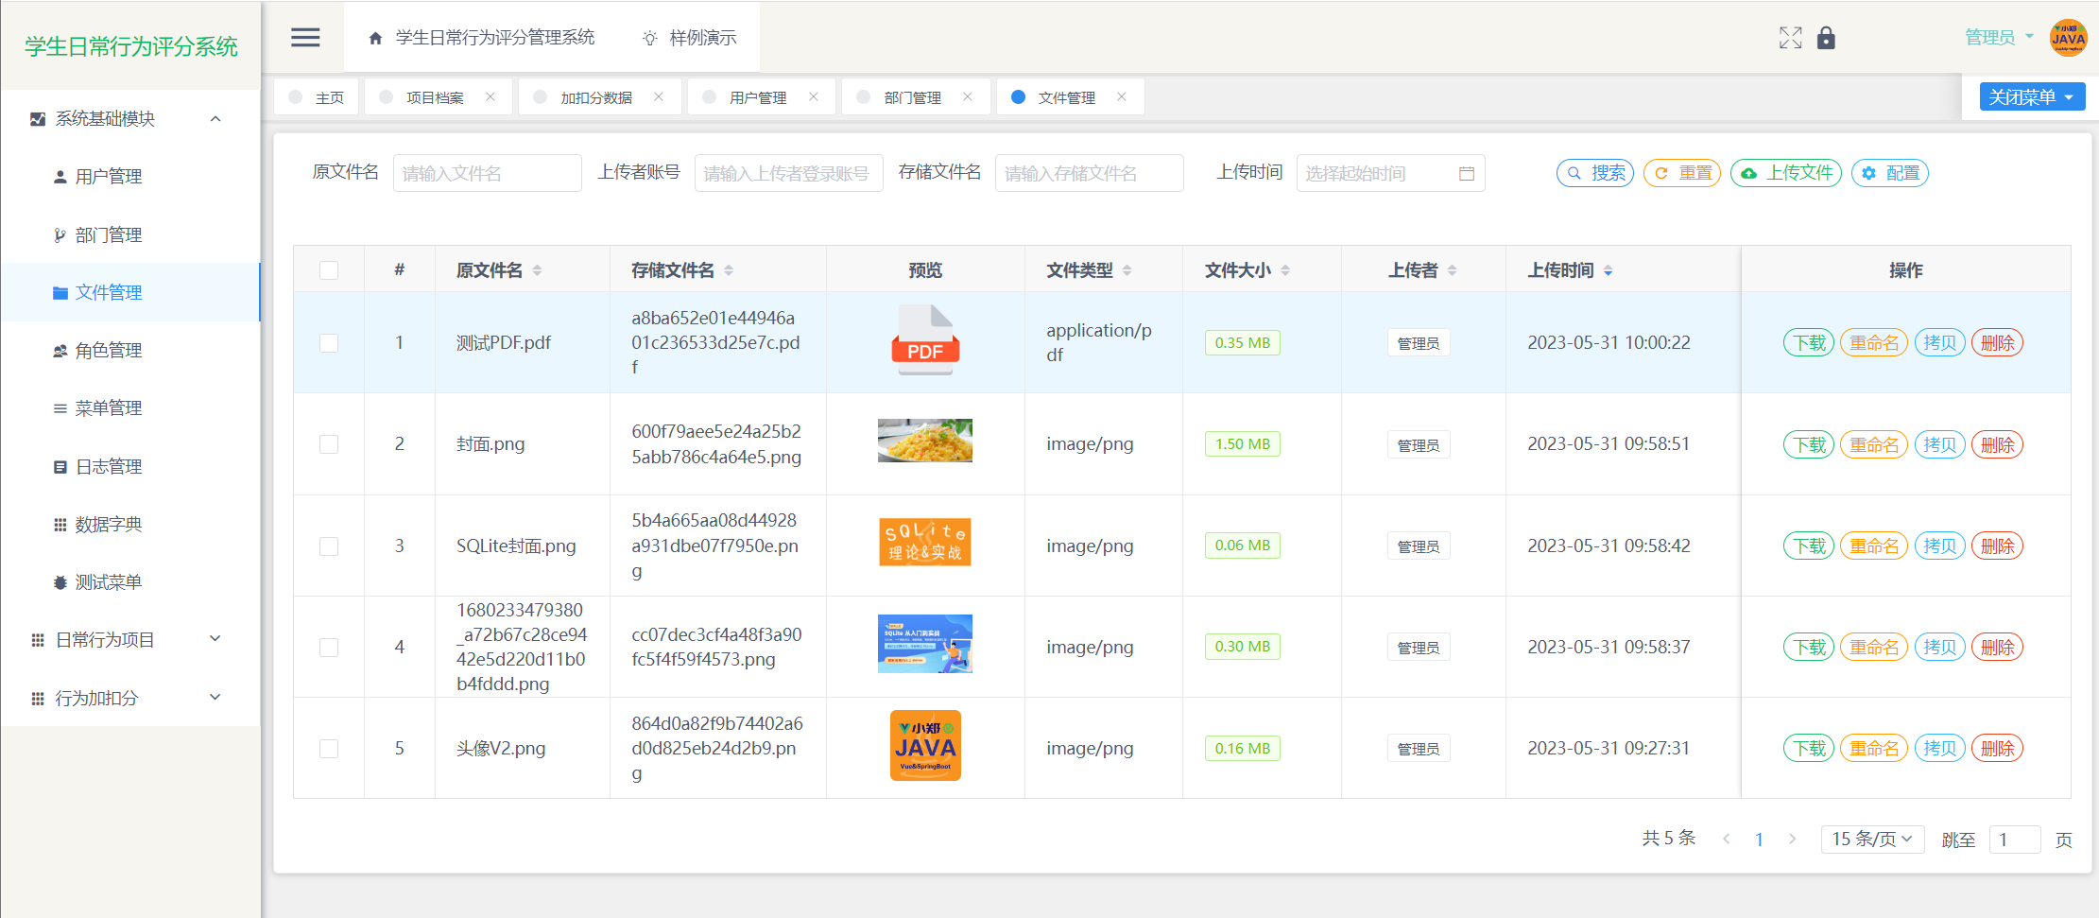This screenshot has width=2099, height=918.
Task: Click the calendar icon in the 上传时间 field
Action: click(x=1467, y=173)
